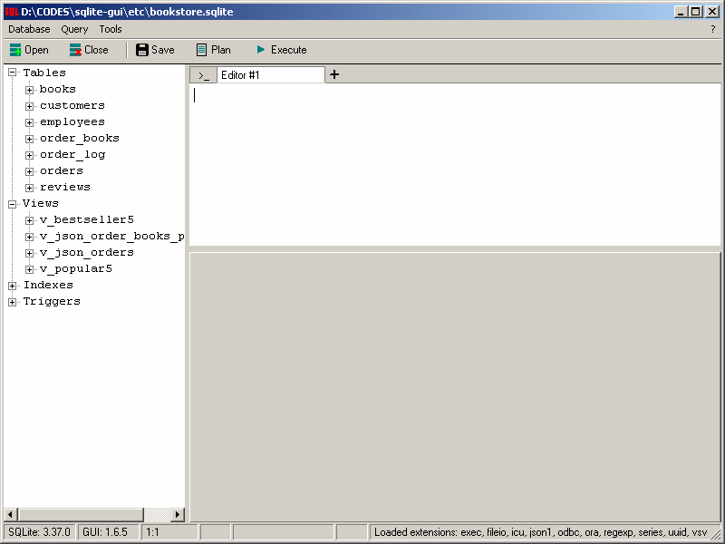Select the v_bestseller5 view

click(87, 219)
